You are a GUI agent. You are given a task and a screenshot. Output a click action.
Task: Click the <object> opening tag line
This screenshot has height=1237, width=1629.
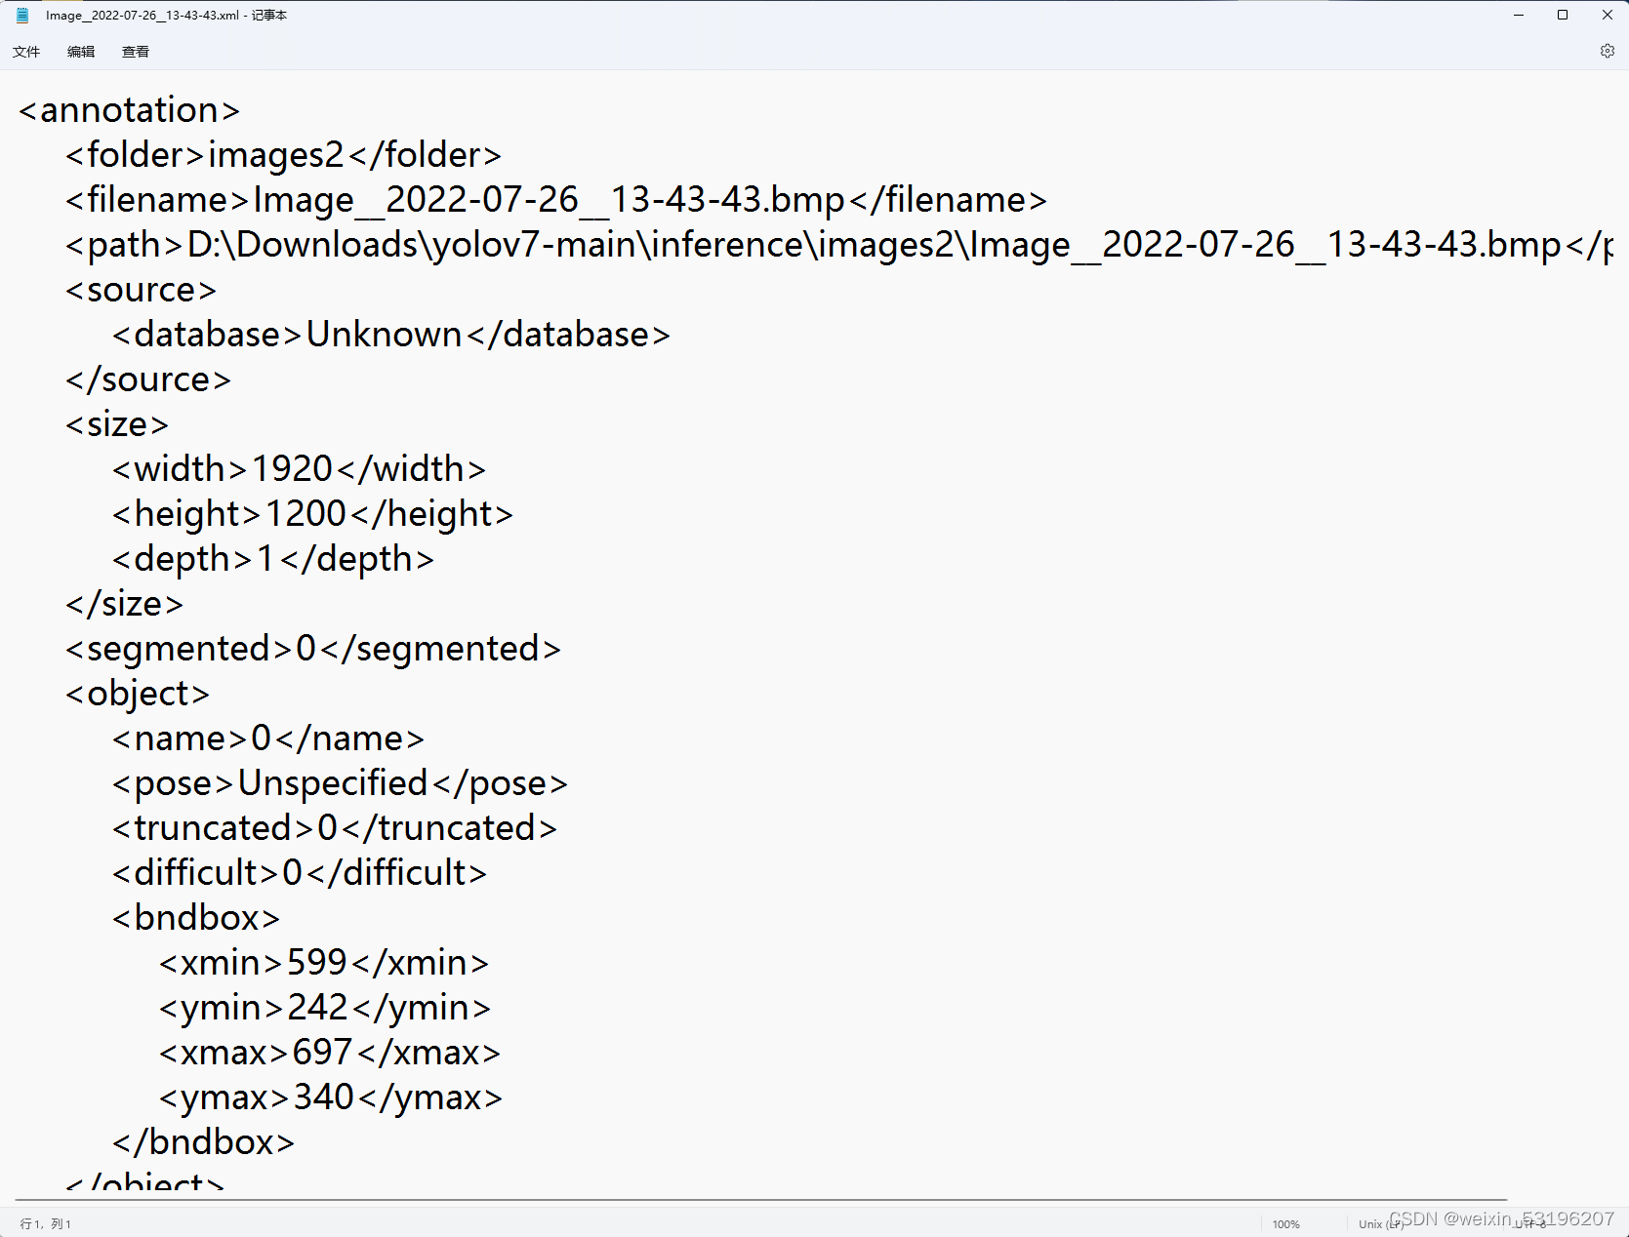pyautogui.click(x=138, y=694)
